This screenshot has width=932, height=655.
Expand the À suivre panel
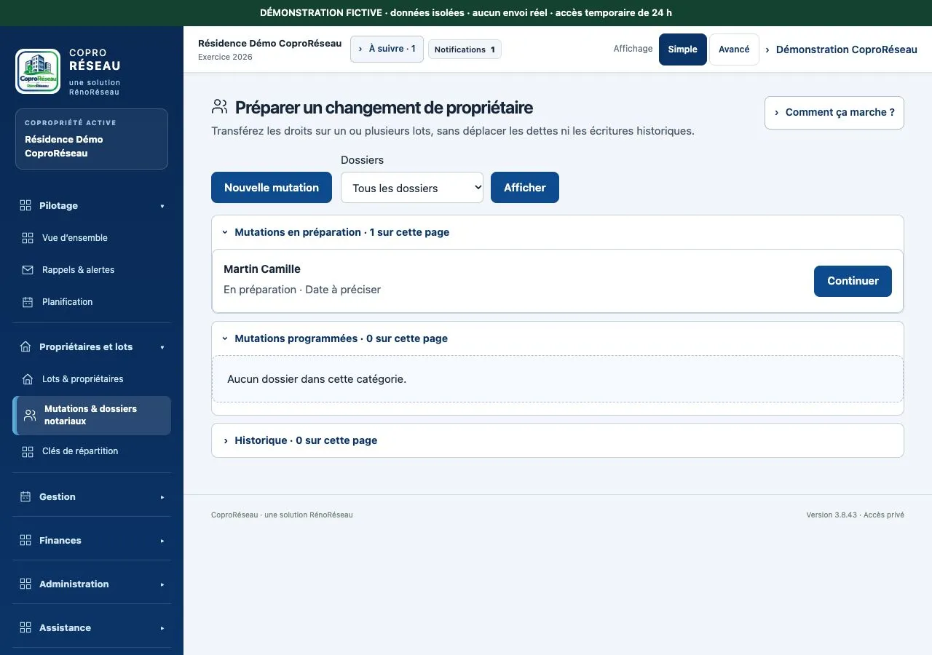[x=387, y=49]
